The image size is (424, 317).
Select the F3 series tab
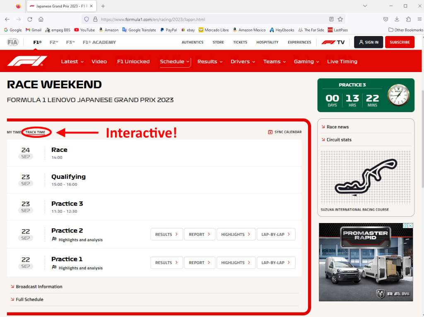(70, 42)
